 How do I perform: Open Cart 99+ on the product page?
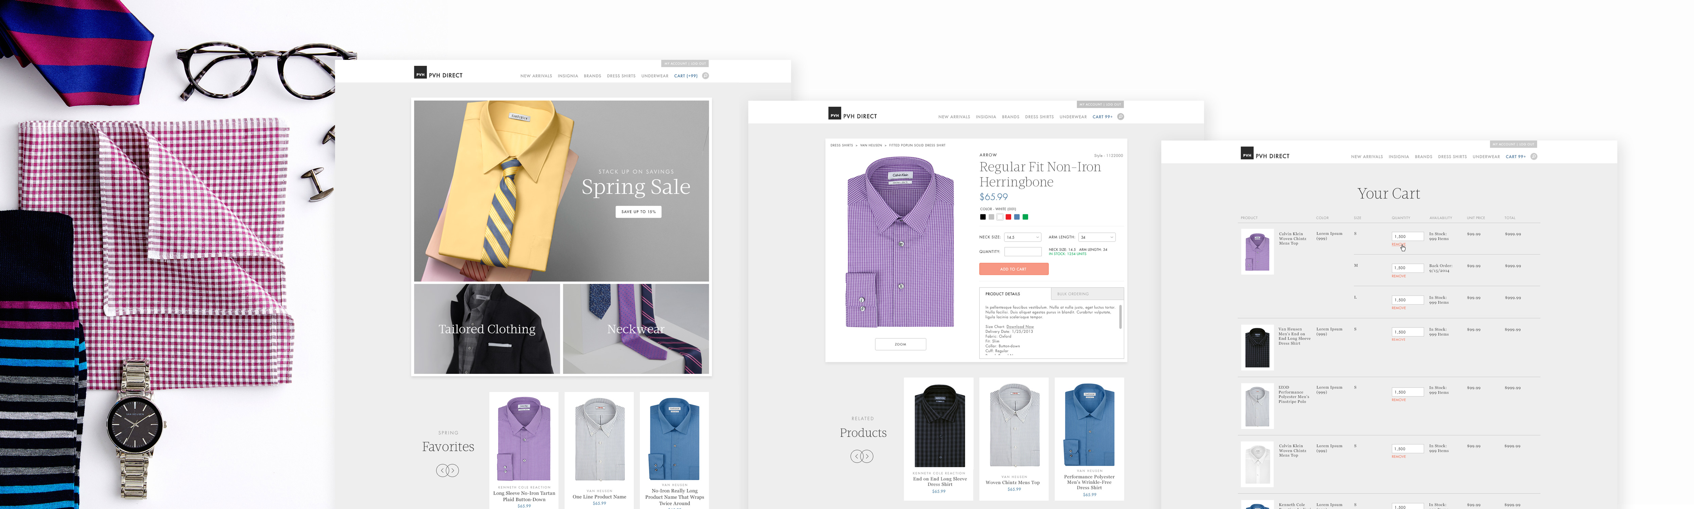(x=1102, y=117)
